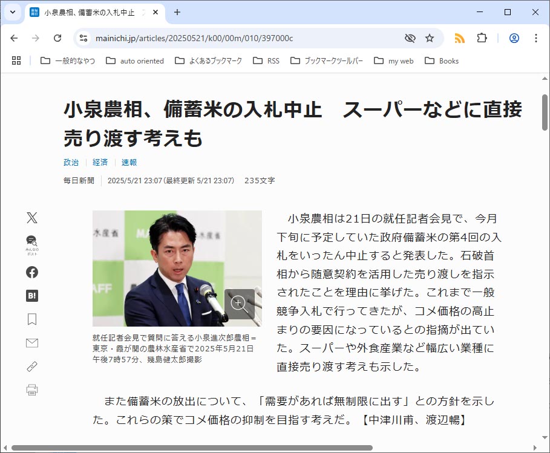This screenshot has width=550, height=453.
Task: Close the 小泉農相 article tab
Action: [x=156, y=12]
